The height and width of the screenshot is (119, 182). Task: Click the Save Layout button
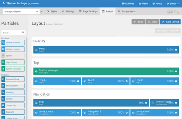click(170, 22)
